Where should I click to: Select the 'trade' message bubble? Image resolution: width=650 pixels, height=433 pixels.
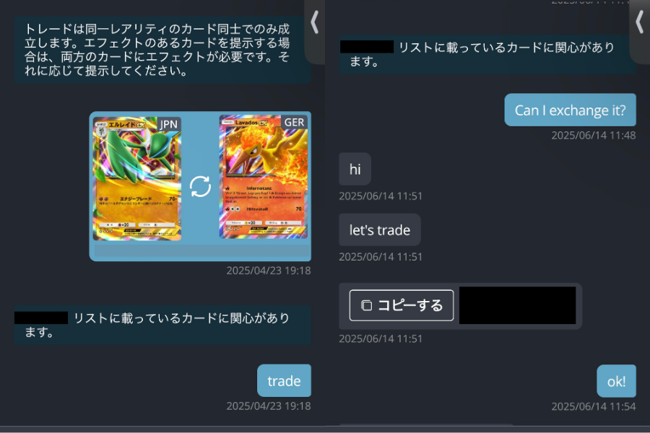[x=284, y=380]
